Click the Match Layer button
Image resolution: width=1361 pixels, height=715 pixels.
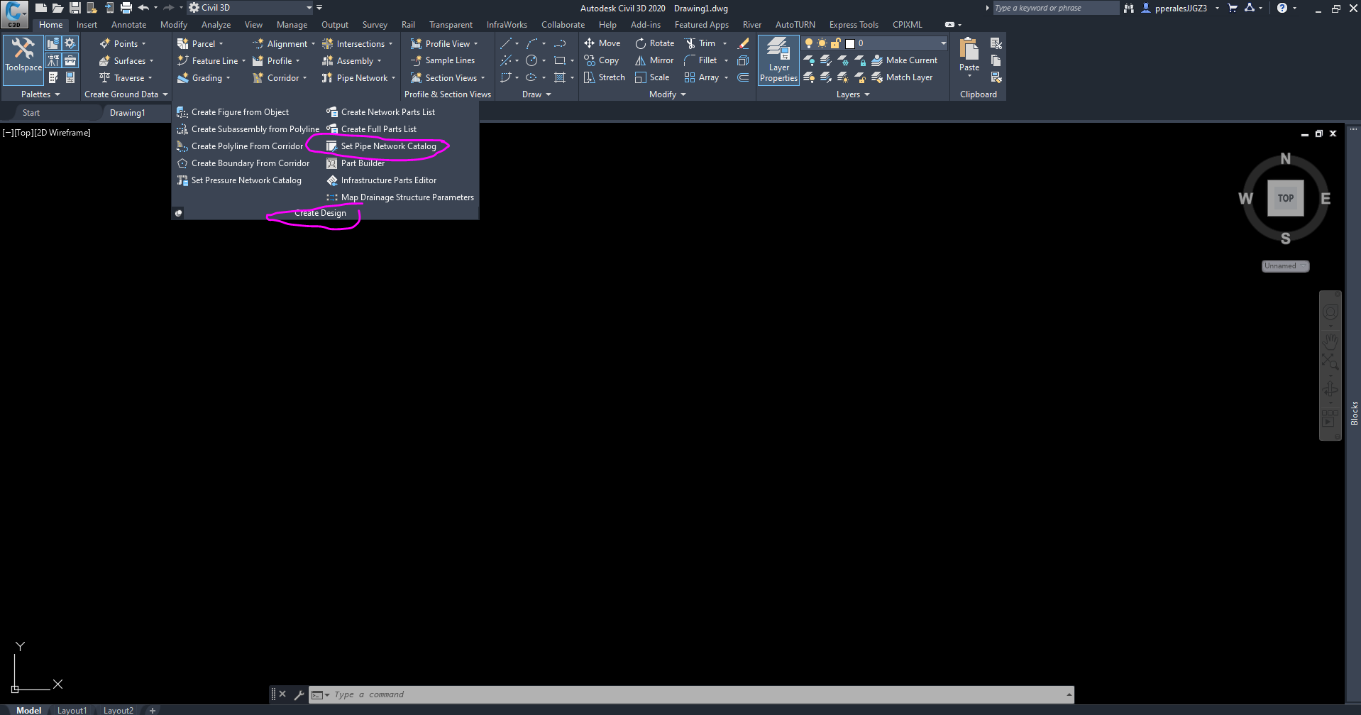click(902, 77)
